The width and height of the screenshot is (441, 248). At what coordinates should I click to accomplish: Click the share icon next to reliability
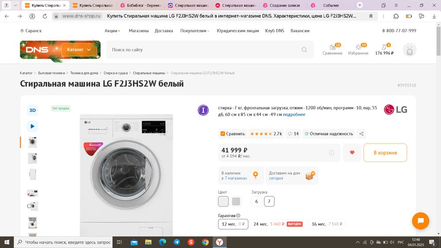click(362, 133)
